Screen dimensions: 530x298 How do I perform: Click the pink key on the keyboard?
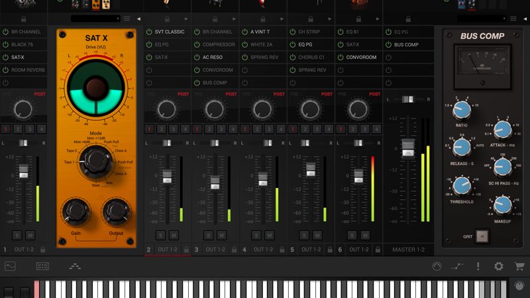[36, 289]
